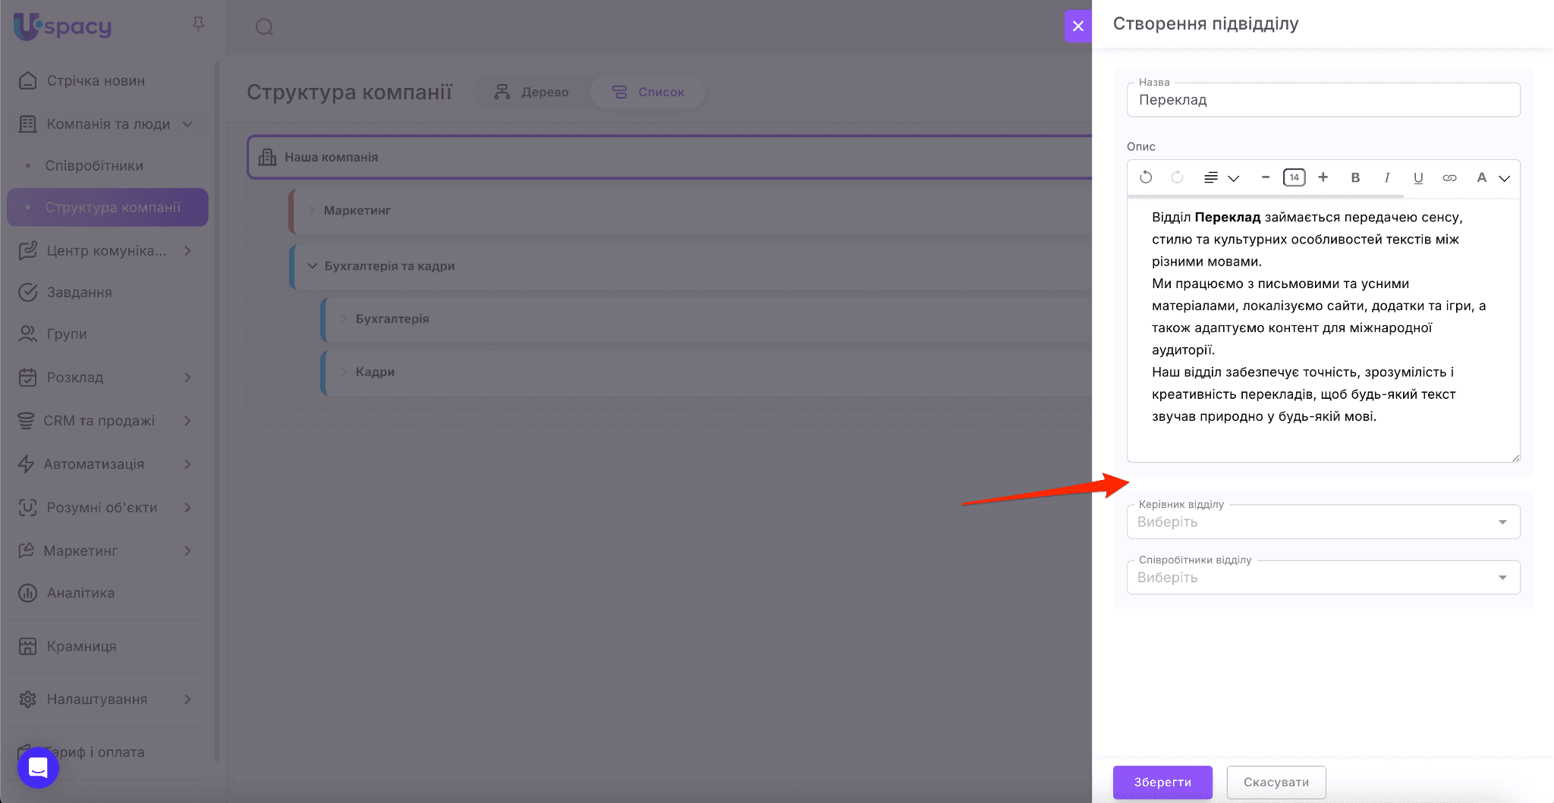Click the Назва input field
Image resolution: width=1554 pixels, height=803 pixels.
1323,100
